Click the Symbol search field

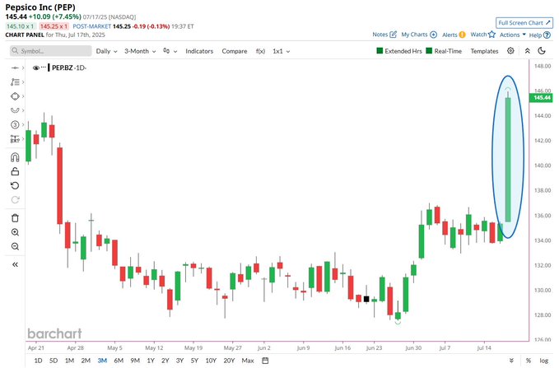tap(50, 51)
